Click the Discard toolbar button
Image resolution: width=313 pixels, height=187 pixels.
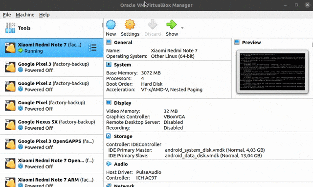[x=153, y=28]
